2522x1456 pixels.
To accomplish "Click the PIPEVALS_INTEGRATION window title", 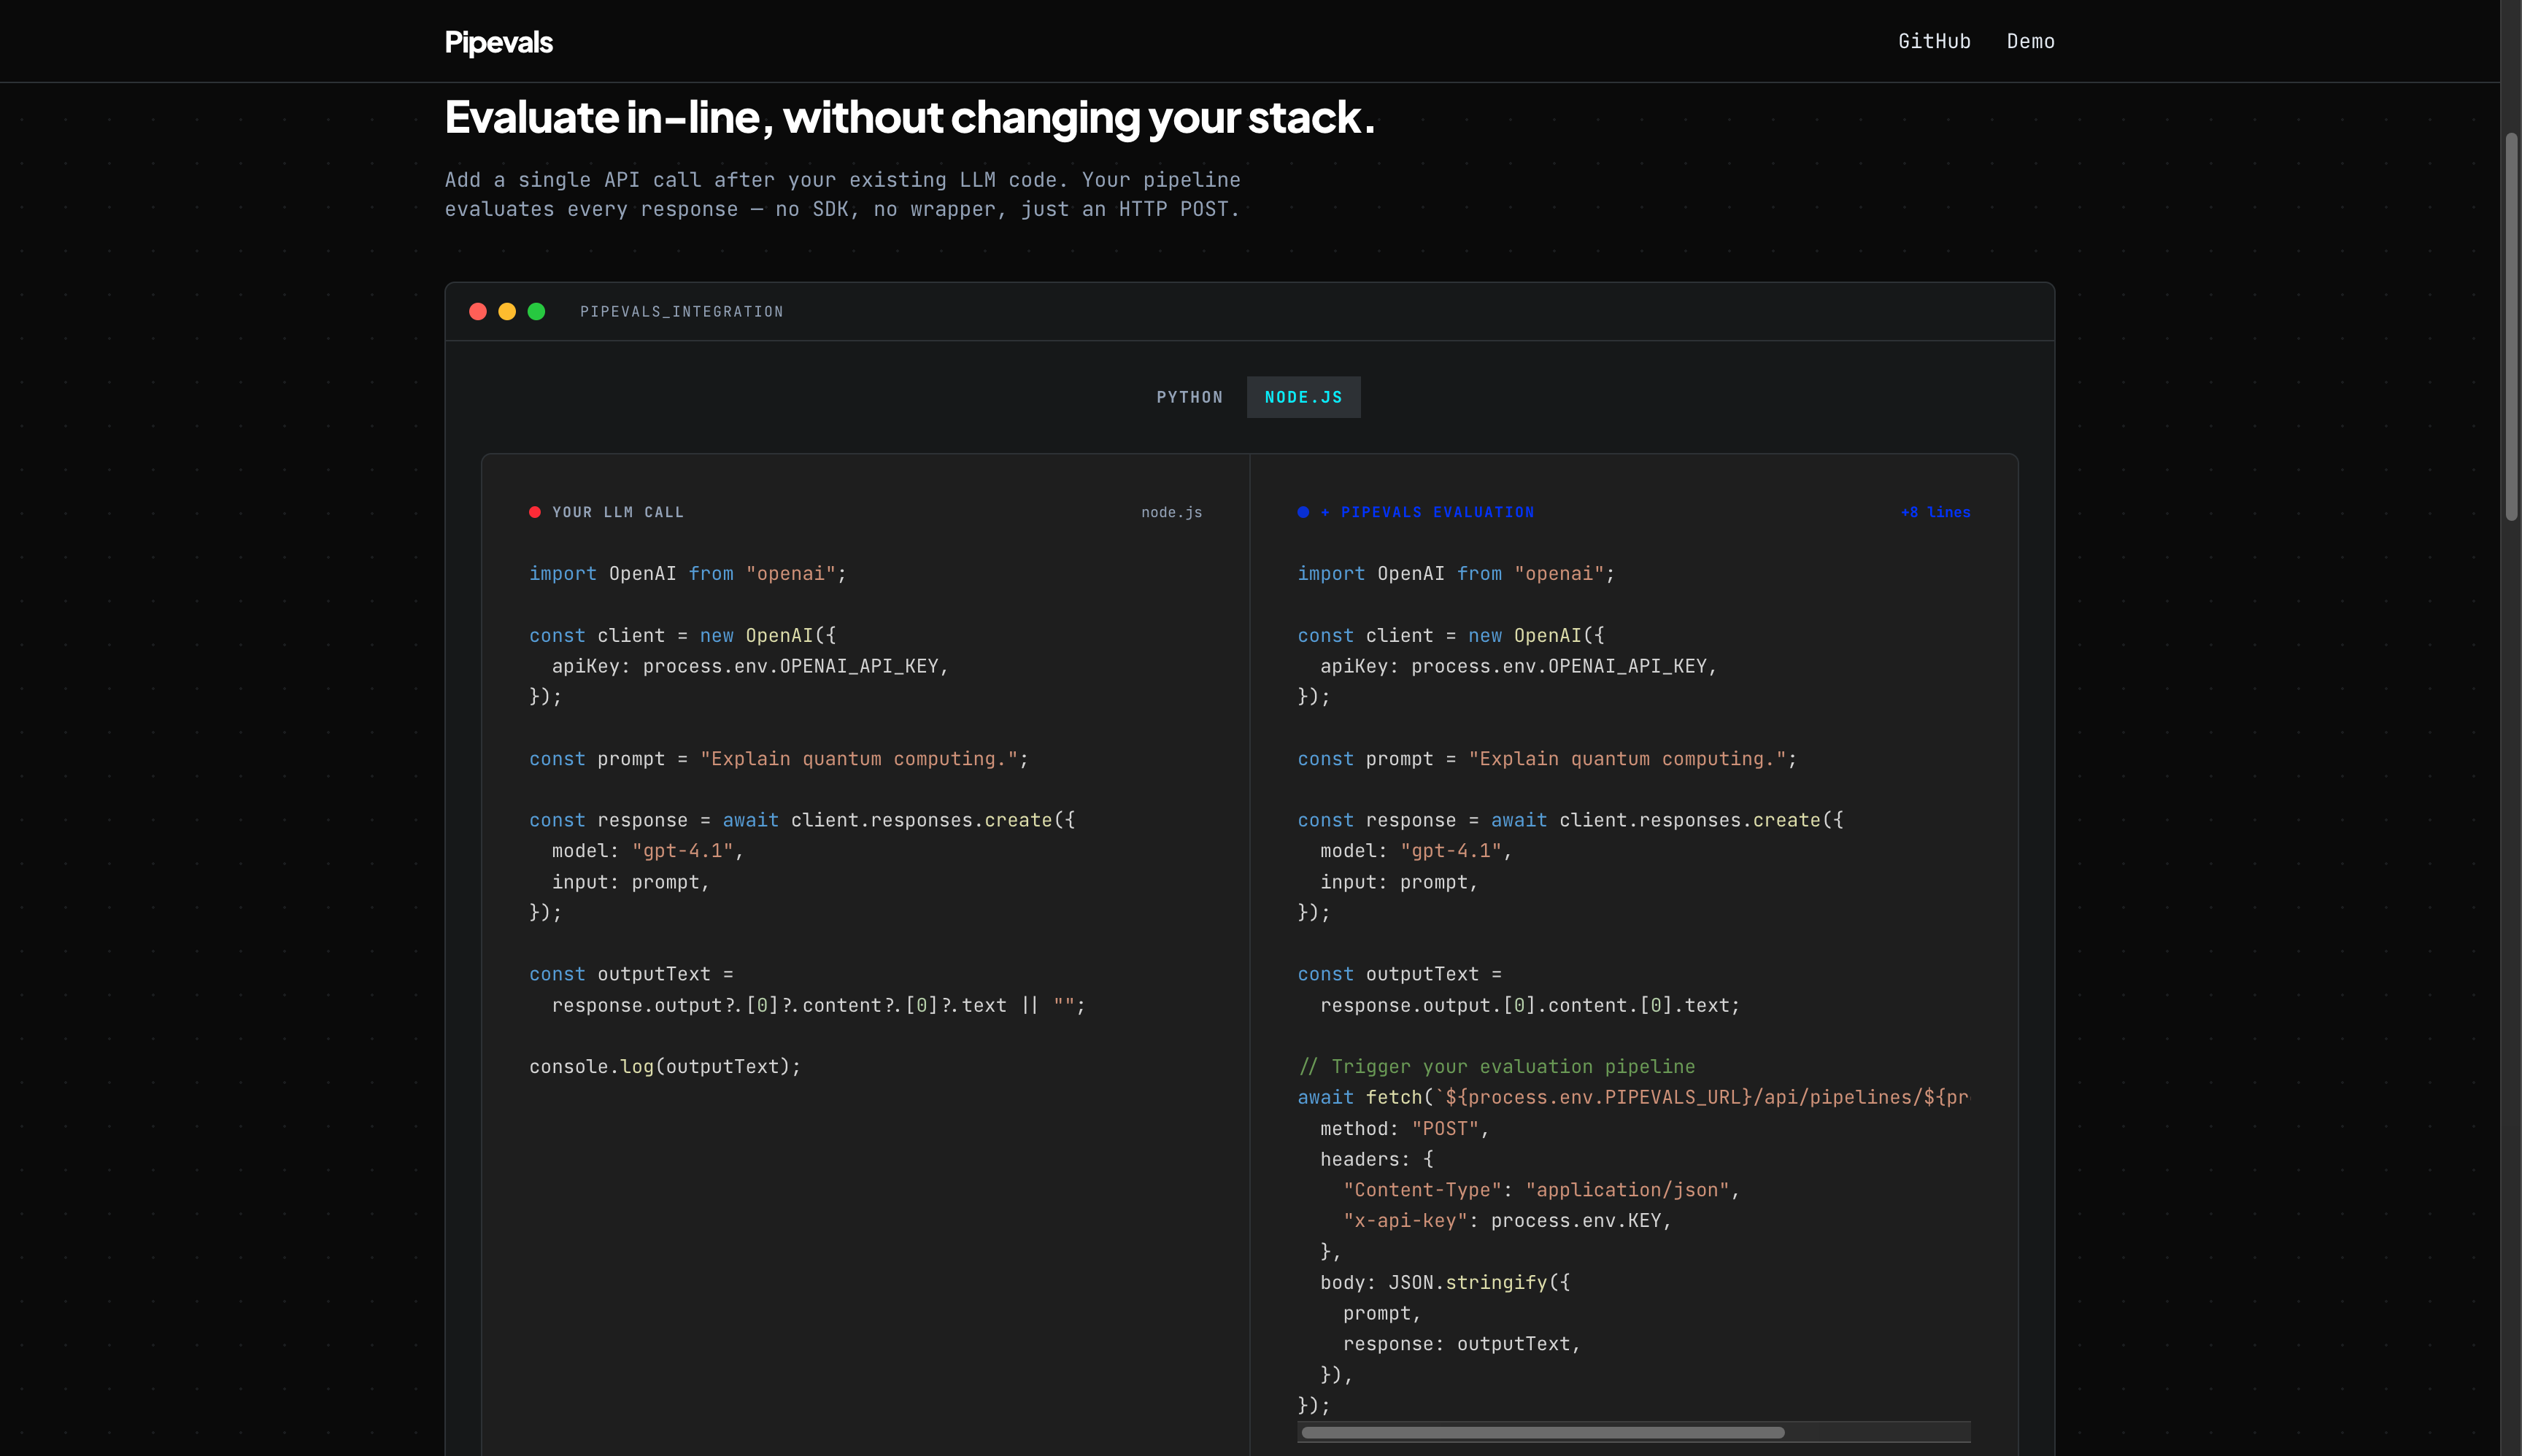I will 682,312.
